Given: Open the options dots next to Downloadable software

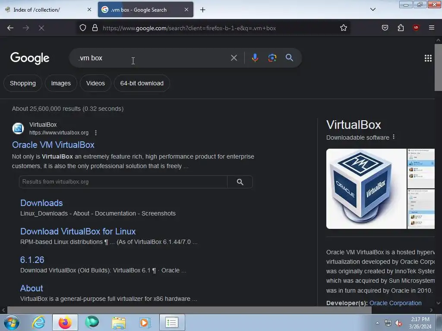Looking at the screenshot, I should (x=394, y=137).
